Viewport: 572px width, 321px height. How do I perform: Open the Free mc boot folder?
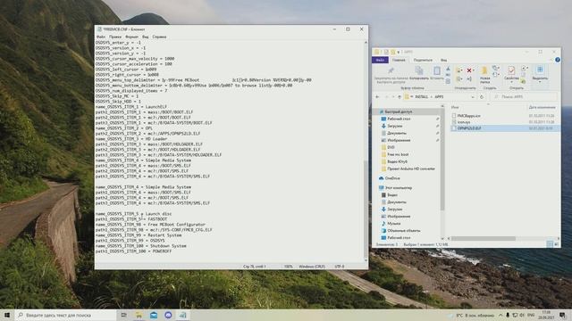[398, 154]
